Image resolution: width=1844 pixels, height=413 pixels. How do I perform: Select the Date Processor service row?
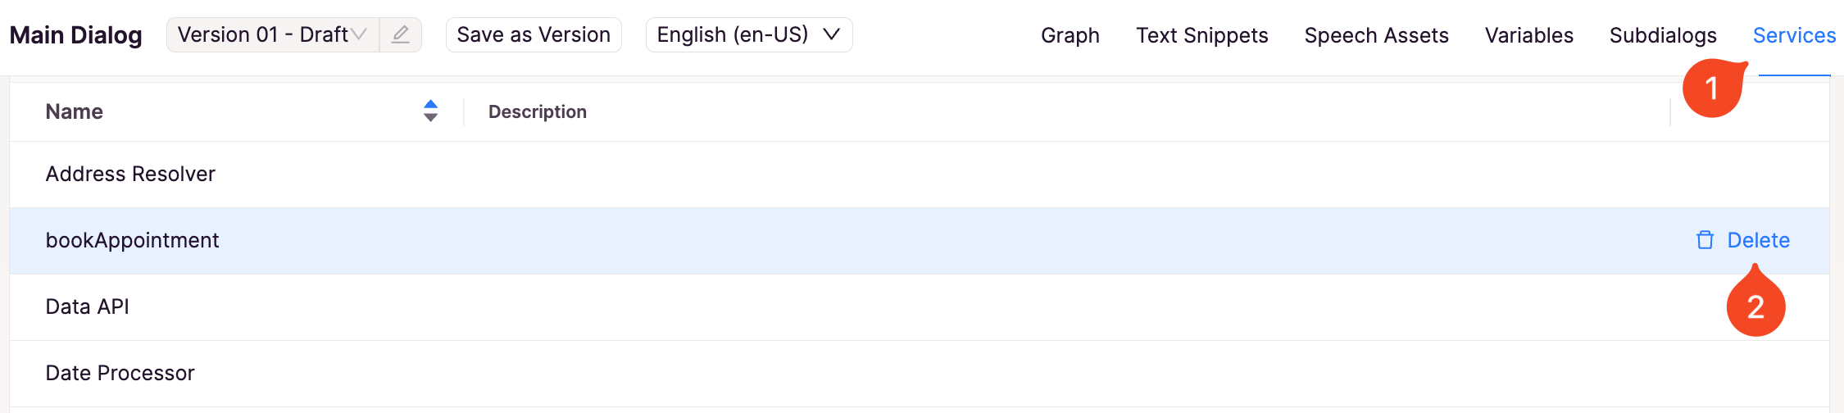920,373
